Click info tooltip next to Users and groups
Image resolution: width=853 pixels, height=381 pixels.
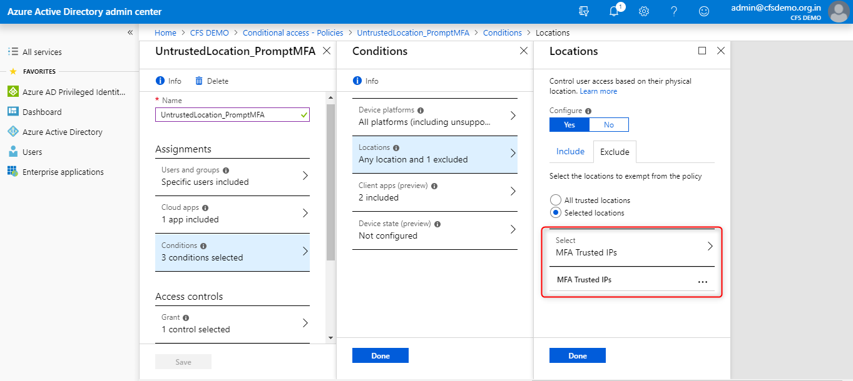coord(226,170)
